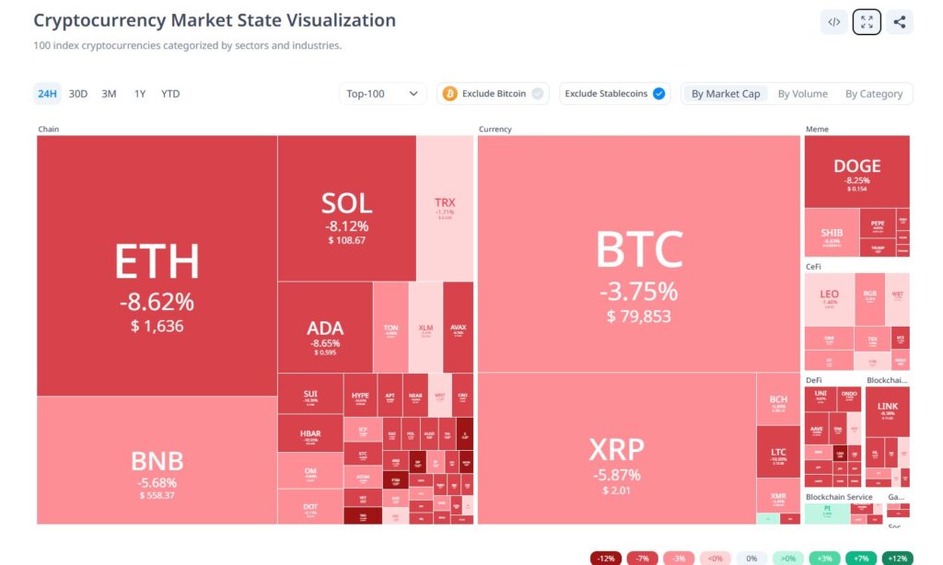Click the Bitcoin logo on the exclude chip
This screenshot has width=943, height=565.
point(450,93)
